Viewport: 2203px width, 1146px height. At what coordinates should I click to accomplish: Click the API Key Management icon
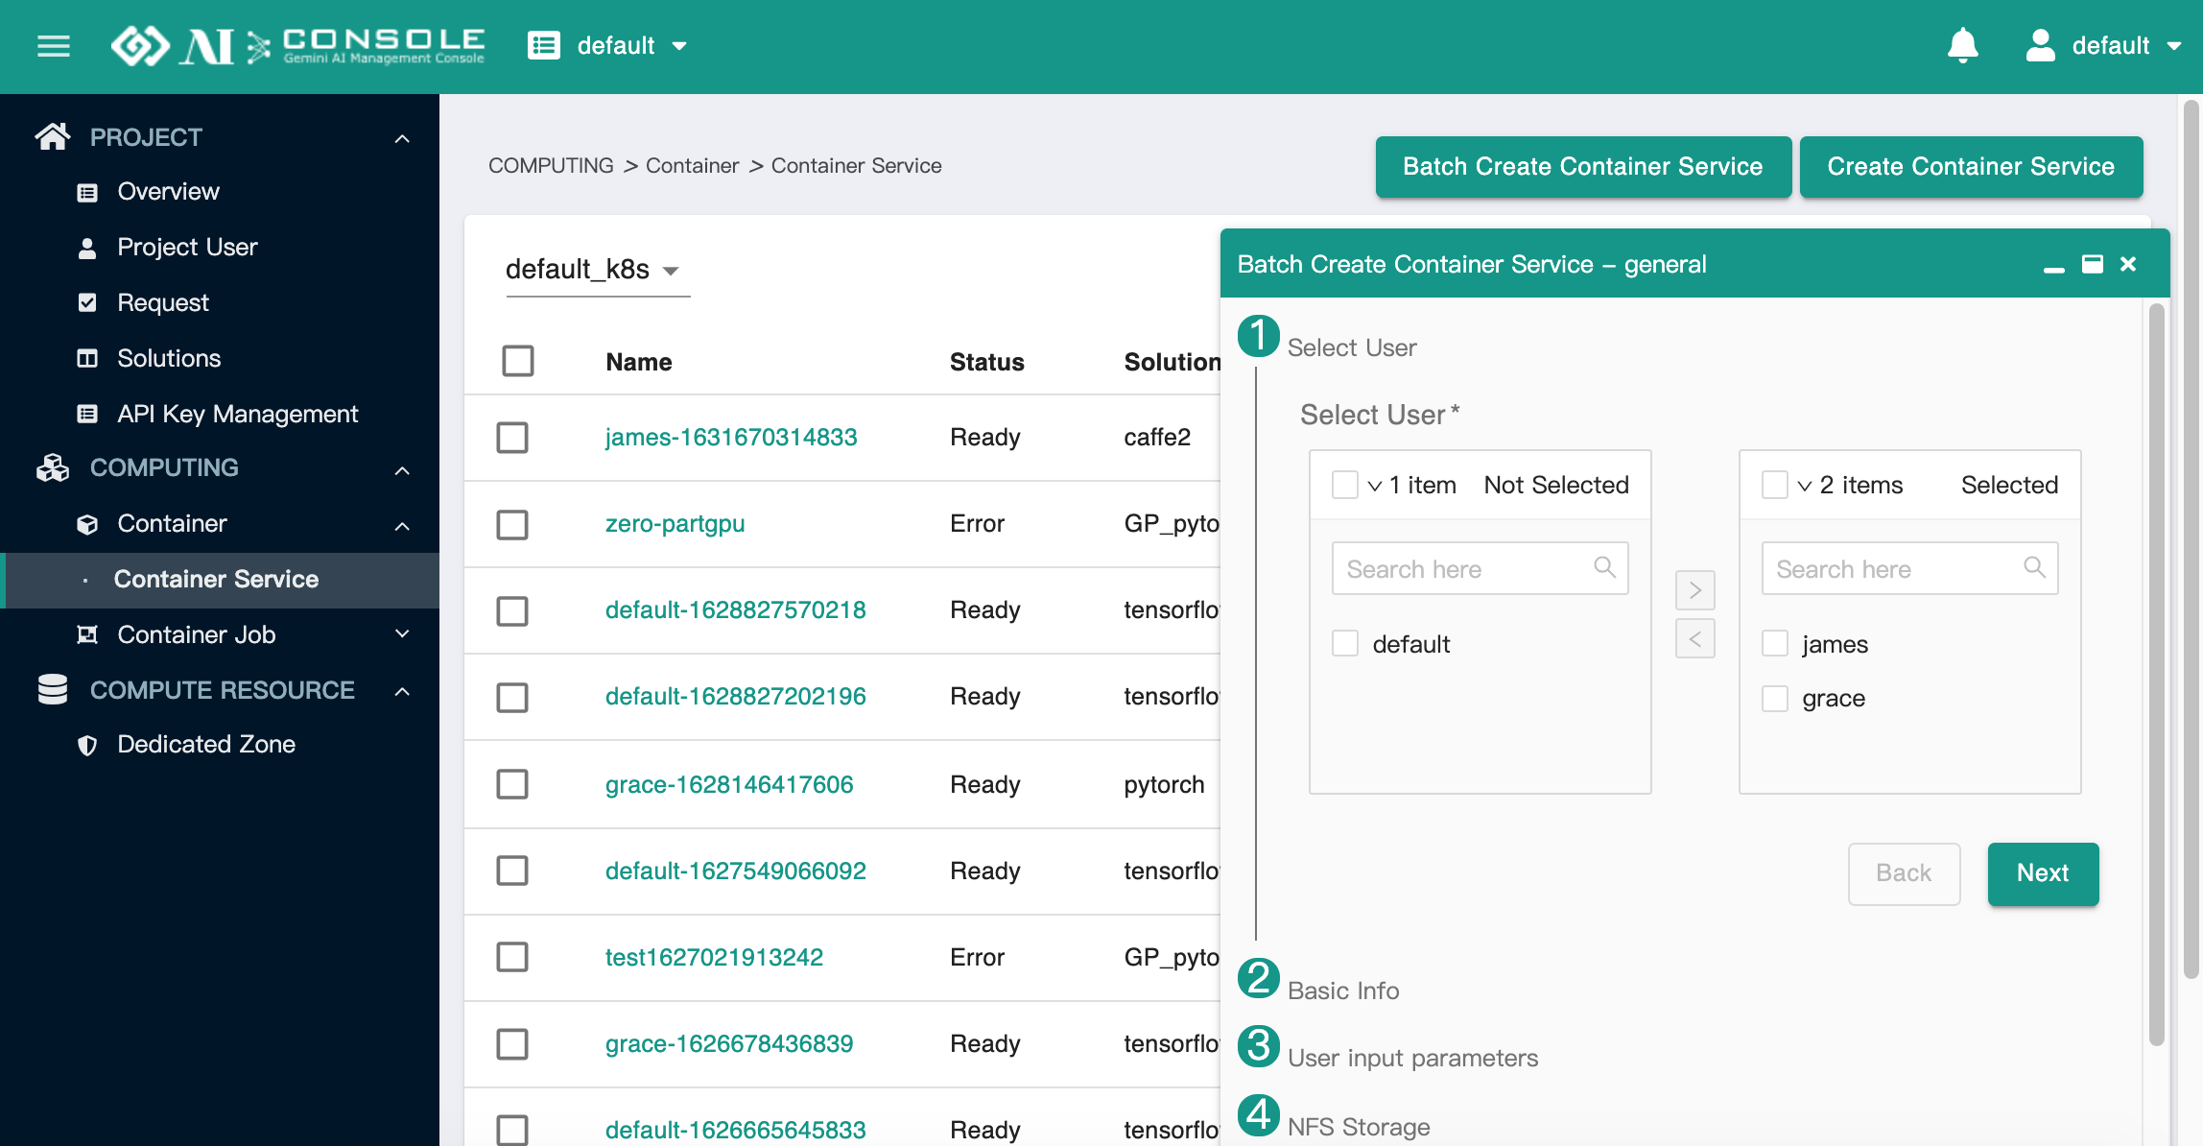point(87,415)
